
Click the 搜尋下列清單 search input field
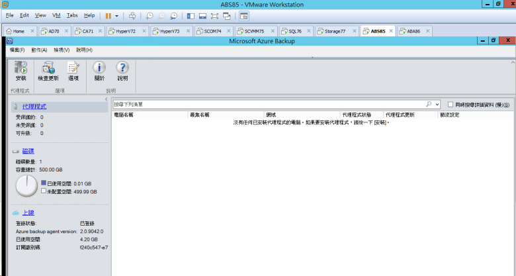click(265, 105)
